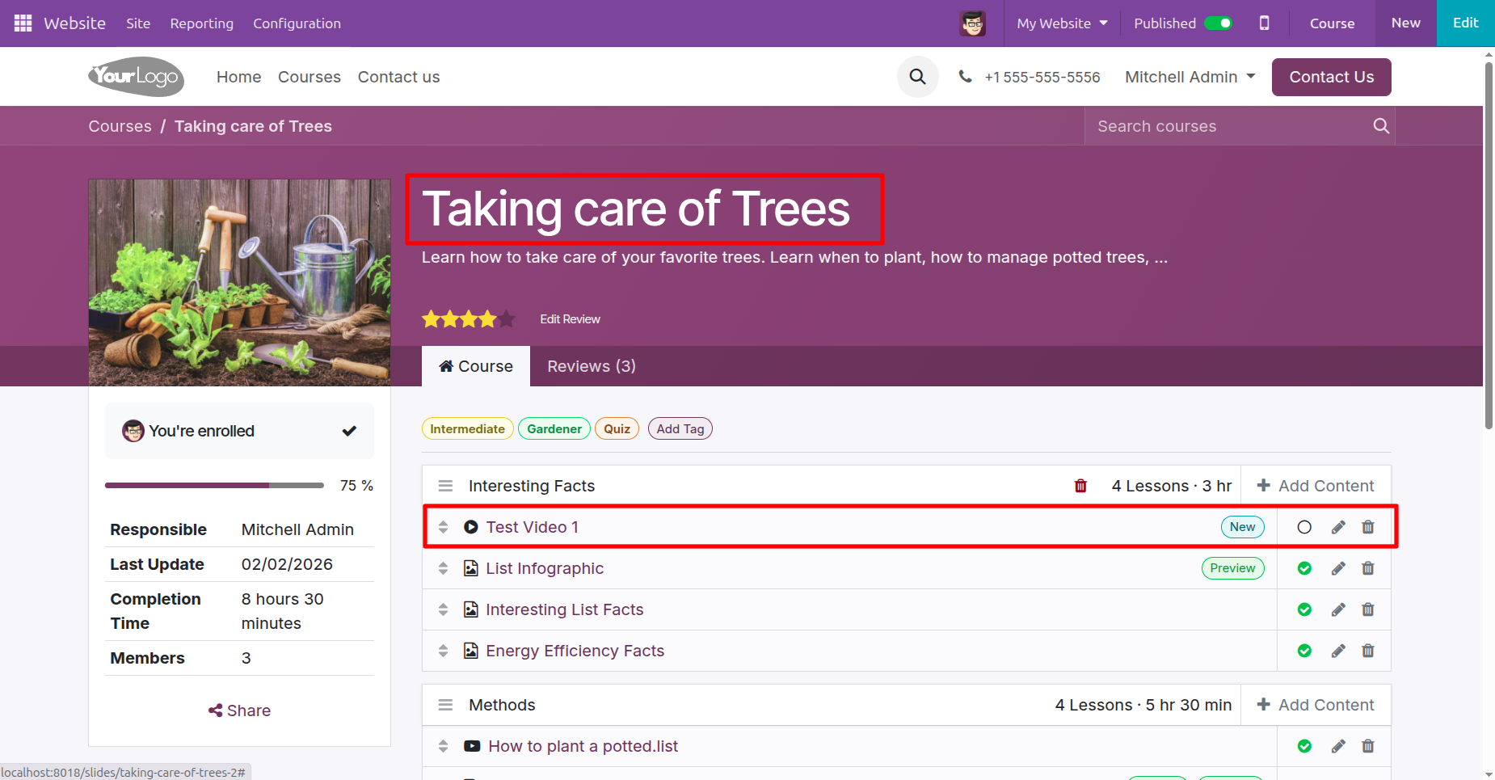Delete the Energy Efficiency Facts lesson
Screen dimensions: 1495x780
click(1368, 651)
